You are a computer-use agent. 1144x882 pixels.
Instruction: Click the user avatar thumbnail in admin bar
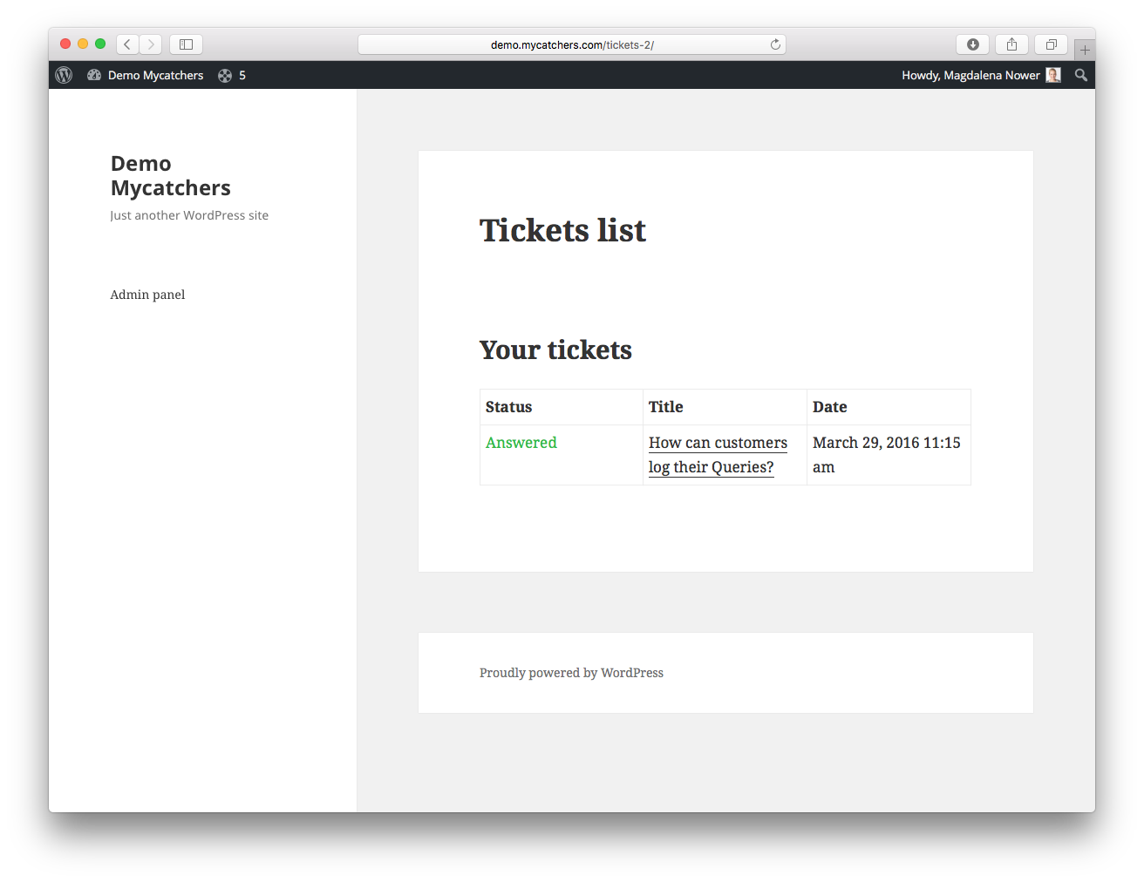tap(1053, 75)
